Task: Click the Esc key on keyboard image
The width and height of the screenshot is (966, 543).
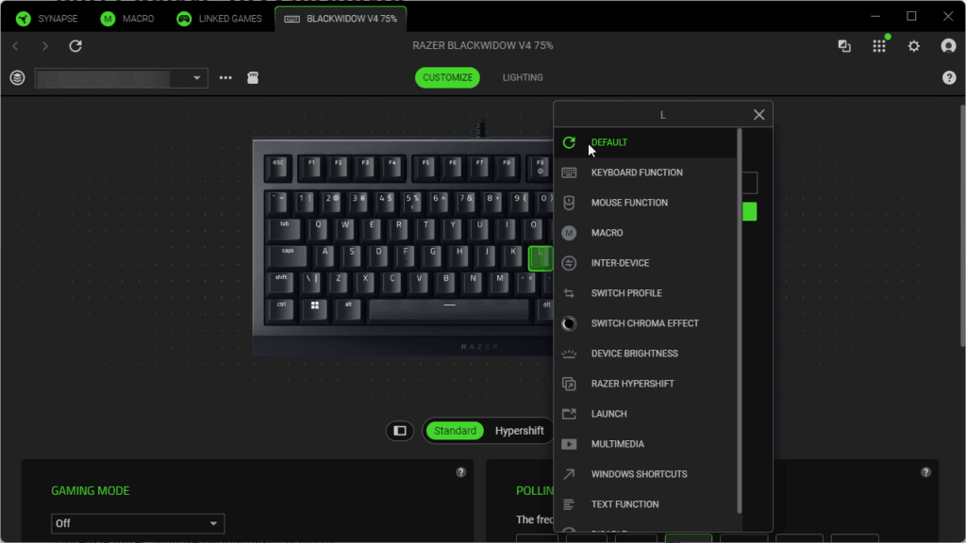Action: pos(278,168)
